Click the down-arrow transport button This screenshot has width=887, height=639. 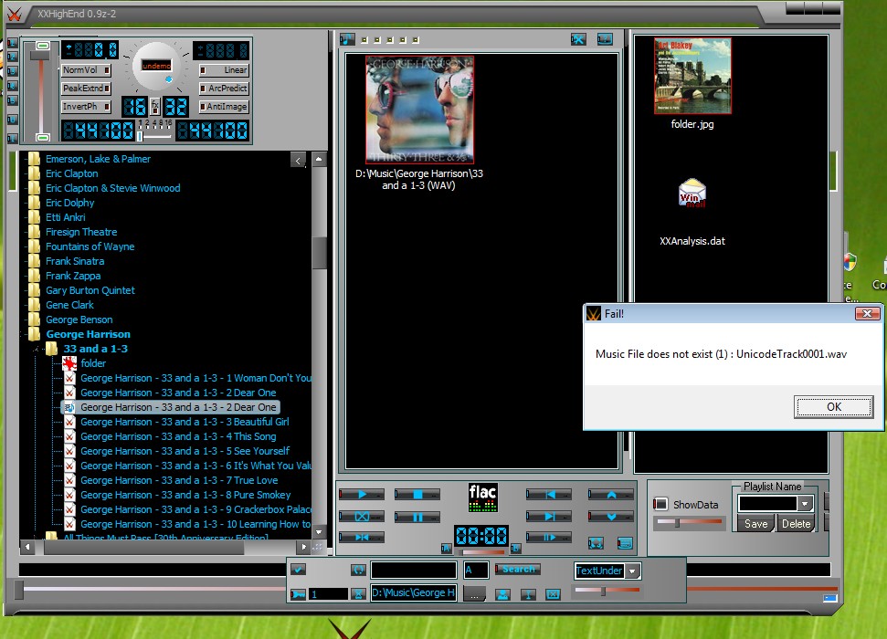click(611, 517)
